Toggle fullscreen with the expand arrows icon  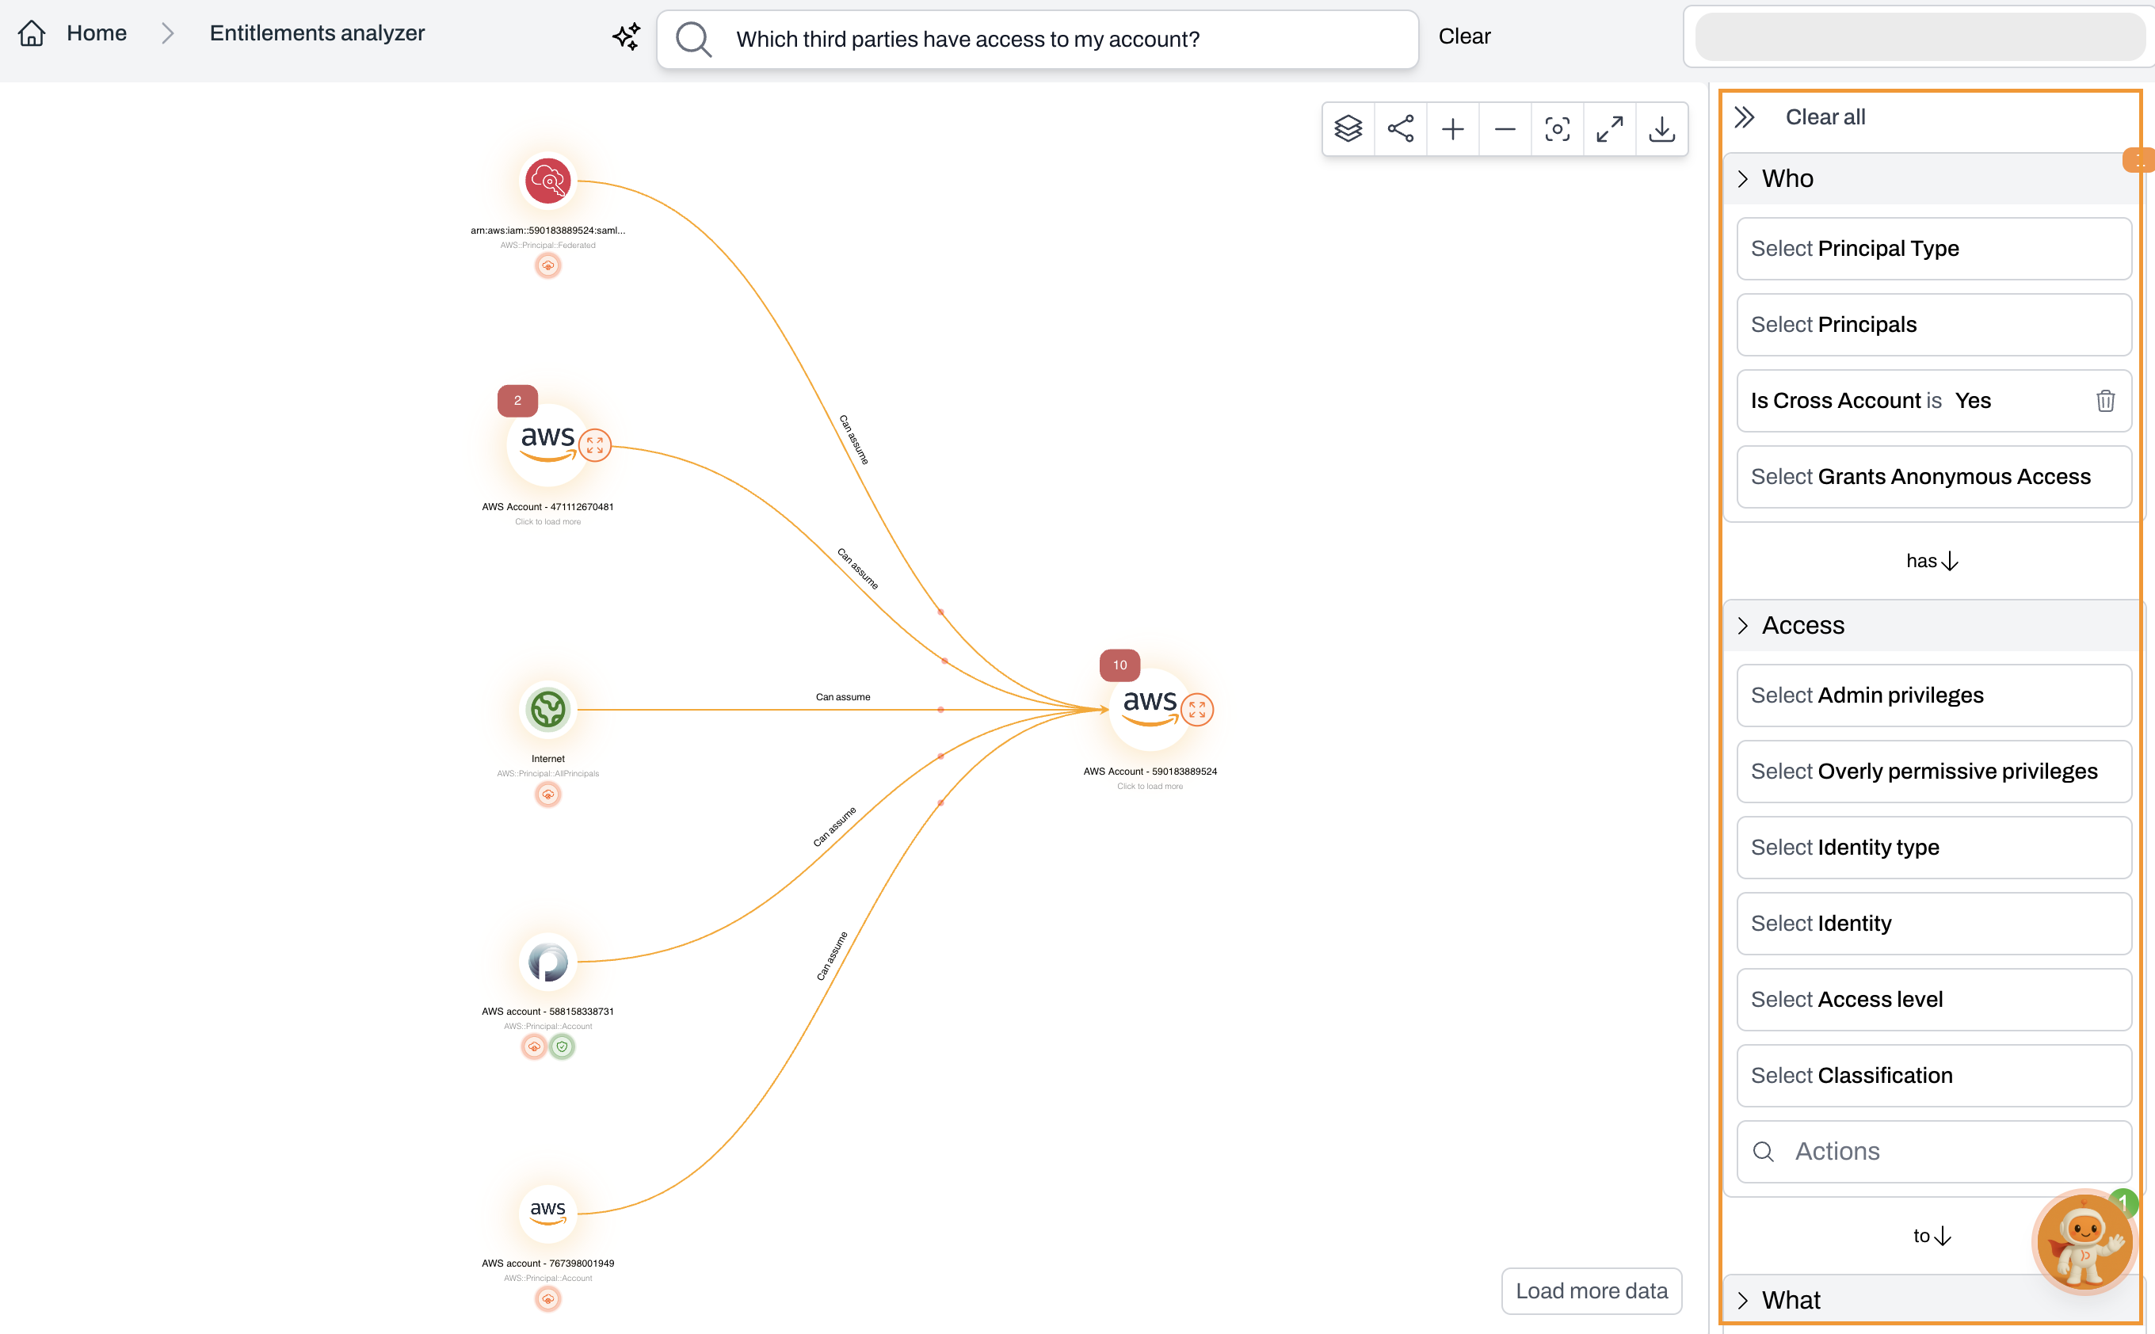pyautogui.click(x=1610, y=129)
